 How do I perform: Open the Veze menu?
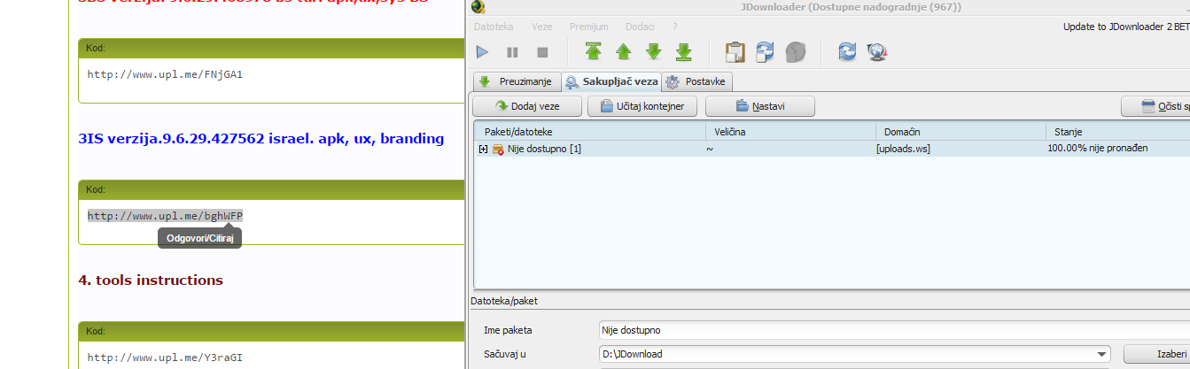[541, 27]
